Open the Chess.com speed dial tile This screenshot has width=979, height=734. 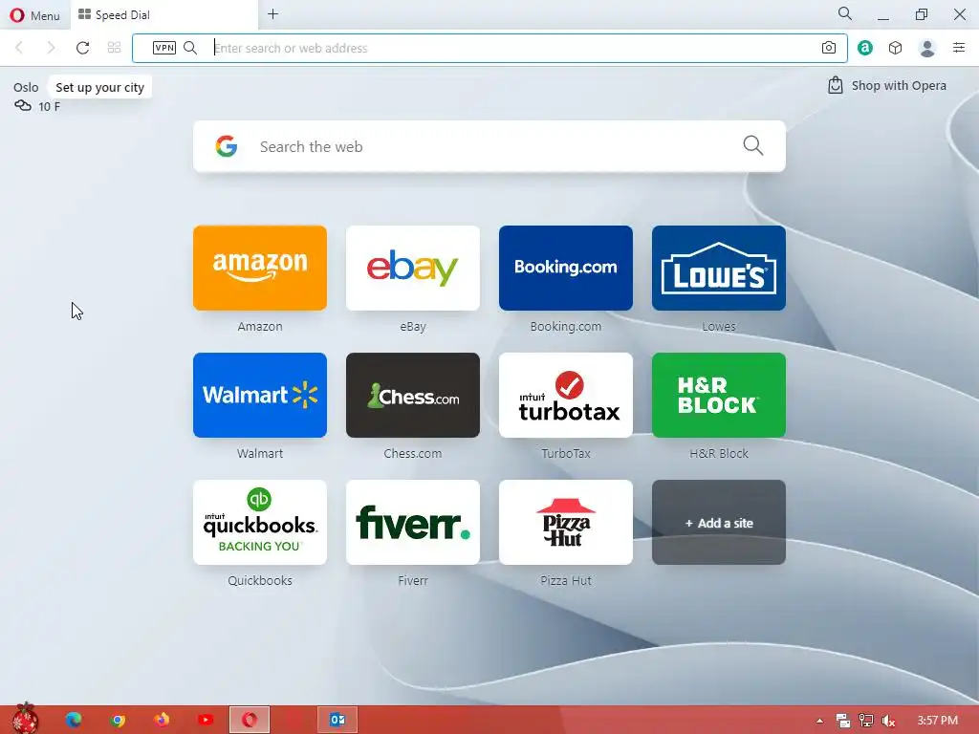[x=413, y=395]
